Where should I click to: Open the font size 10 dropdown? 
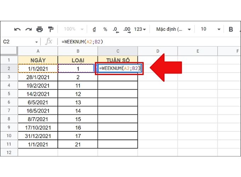click(211, 29)
